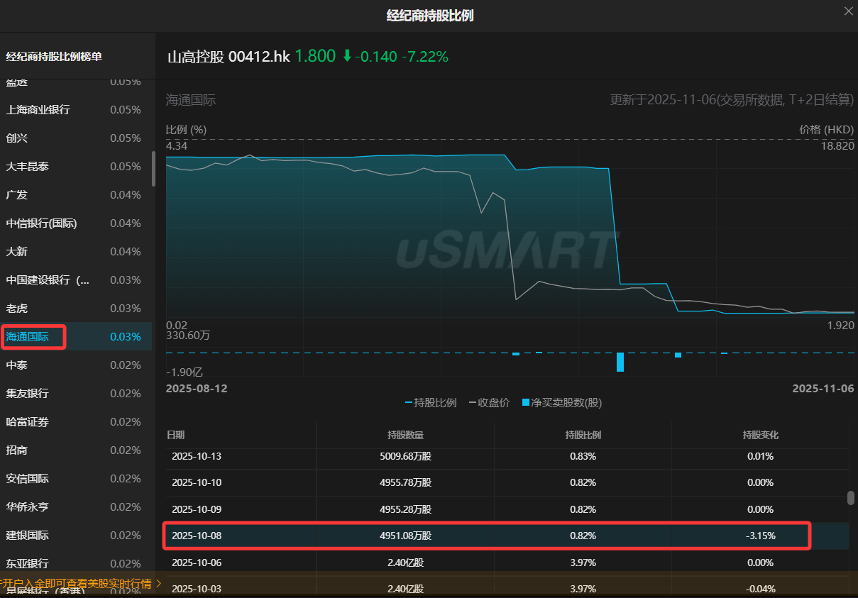
Task: Click the 4955.28万股 holding value
Action: tap(405, 509)
